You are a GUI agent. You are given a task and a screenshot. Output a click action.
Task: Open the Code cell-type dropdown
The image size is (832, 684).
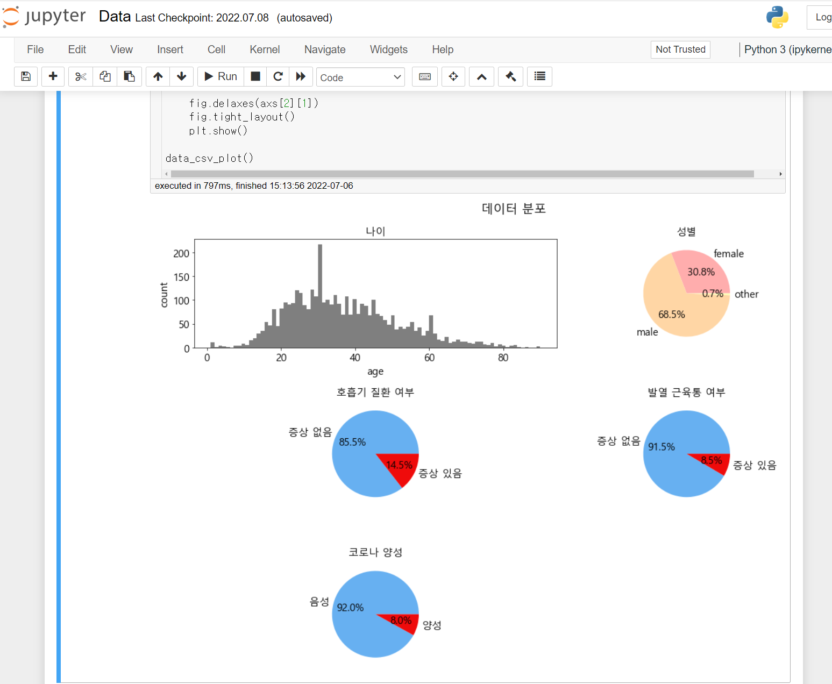(x=360, y=77)
